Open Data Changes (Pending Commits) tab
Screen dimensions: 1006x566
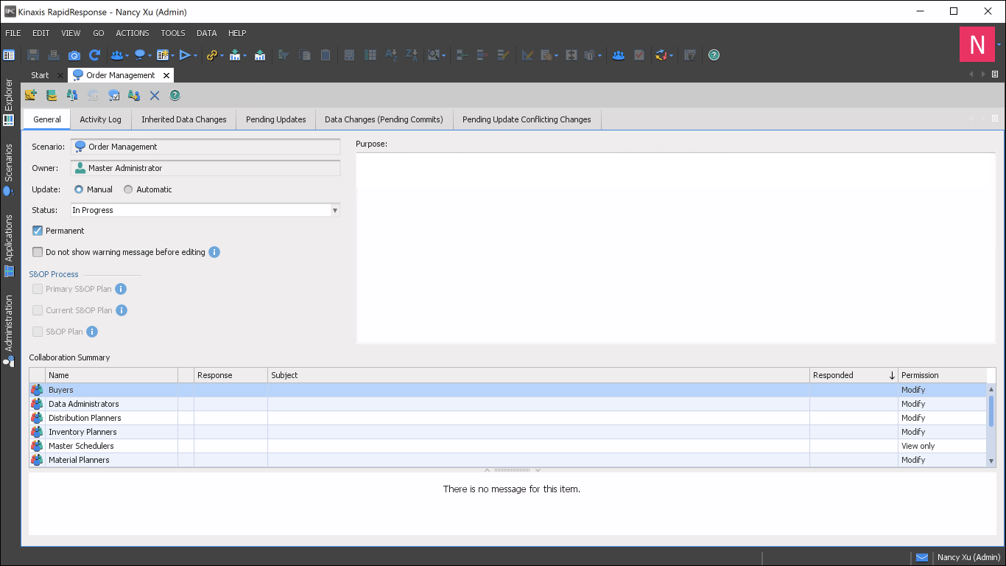click(384, 119)
